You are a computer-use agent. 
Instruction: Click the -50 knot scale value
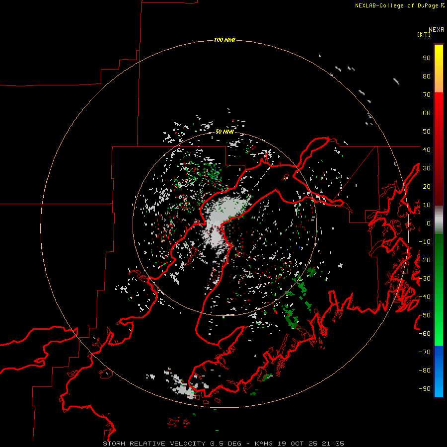(425, 315)
